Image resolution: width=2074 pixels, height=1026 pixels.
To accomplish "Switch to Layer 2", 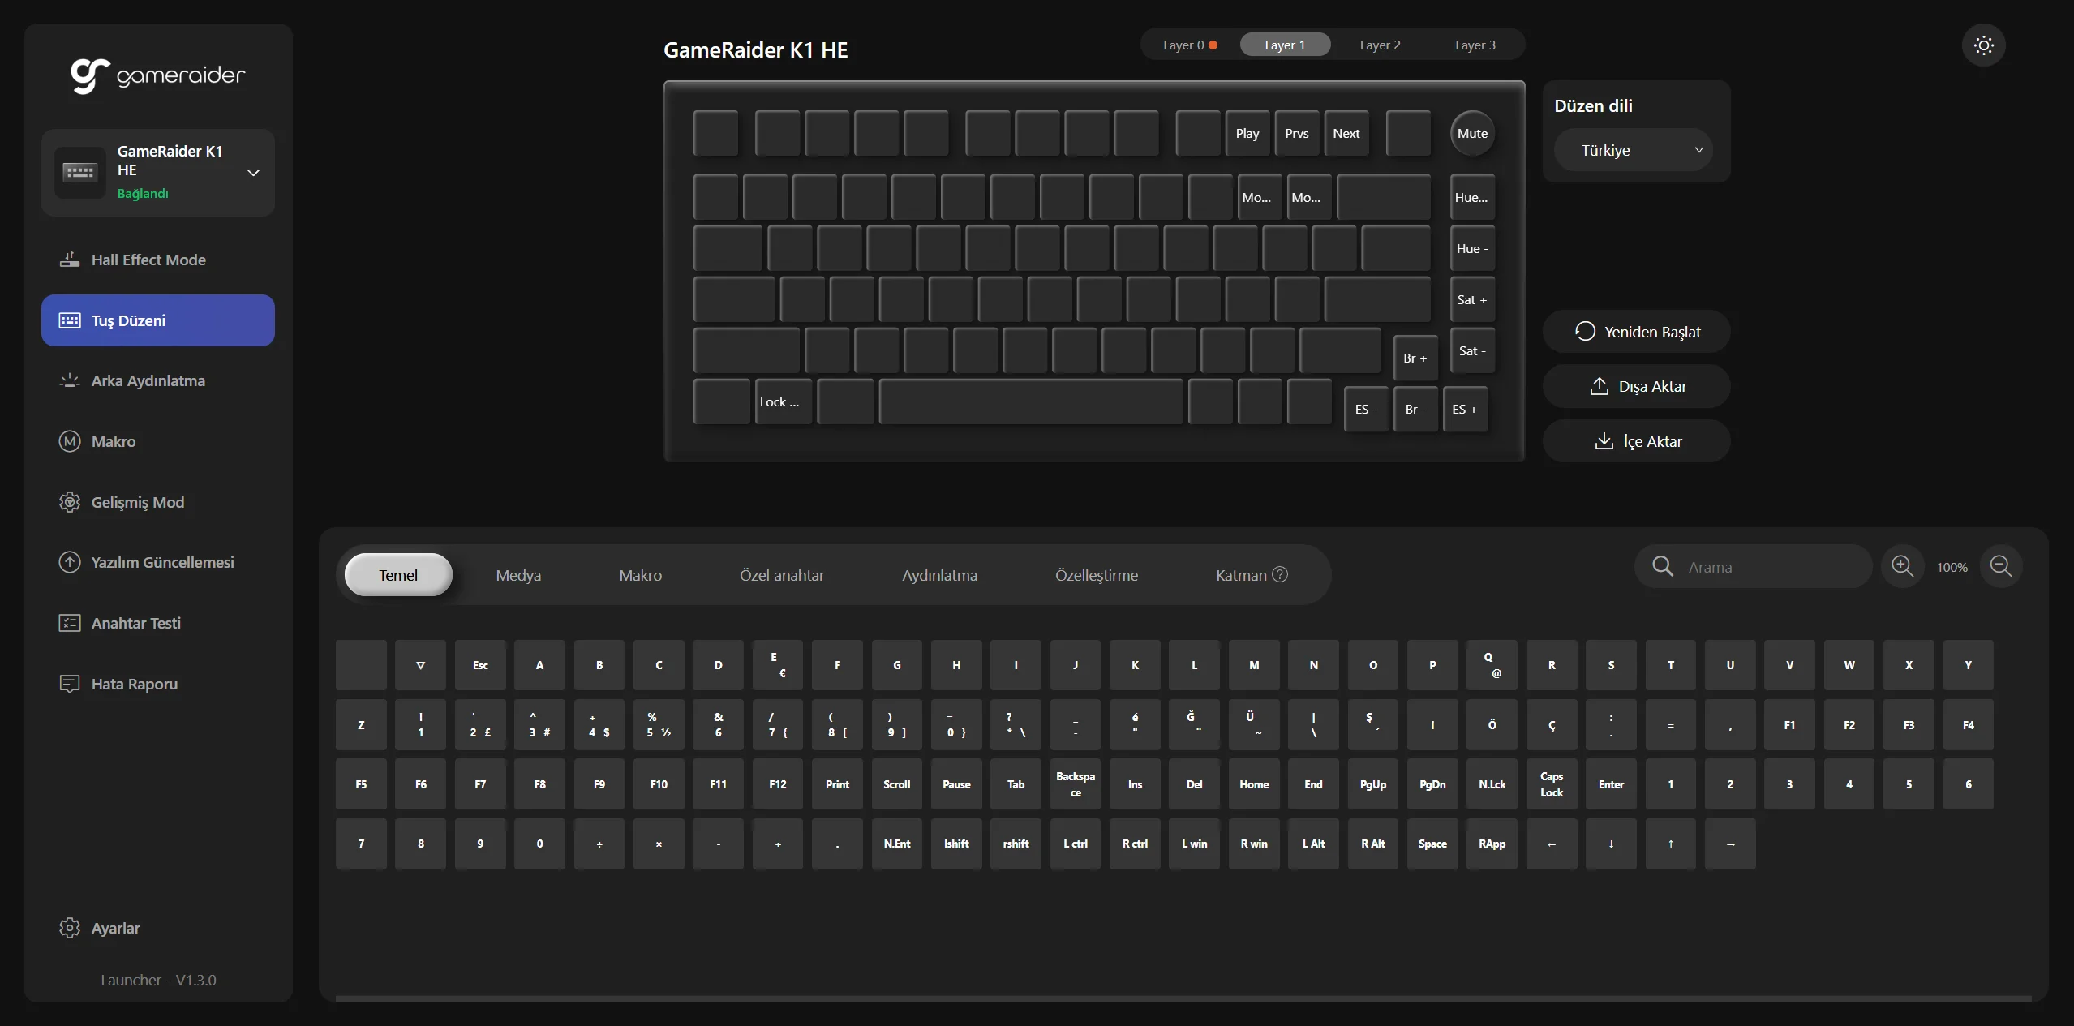I will pos(1380,45).
